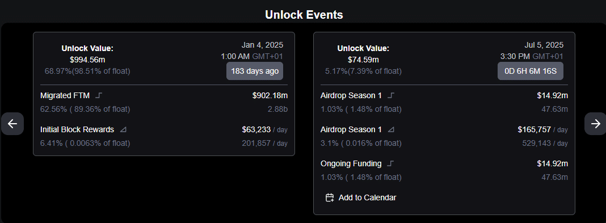Click the $74.59m unlock value

(363, 60)
